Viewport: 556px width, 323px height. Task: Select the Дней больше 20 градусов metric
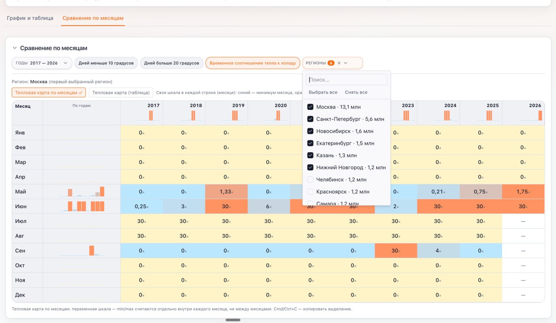(172, 63)
